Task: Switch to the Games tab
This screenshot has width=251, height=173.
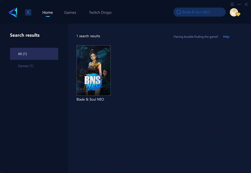Action: tap(70, 12)
